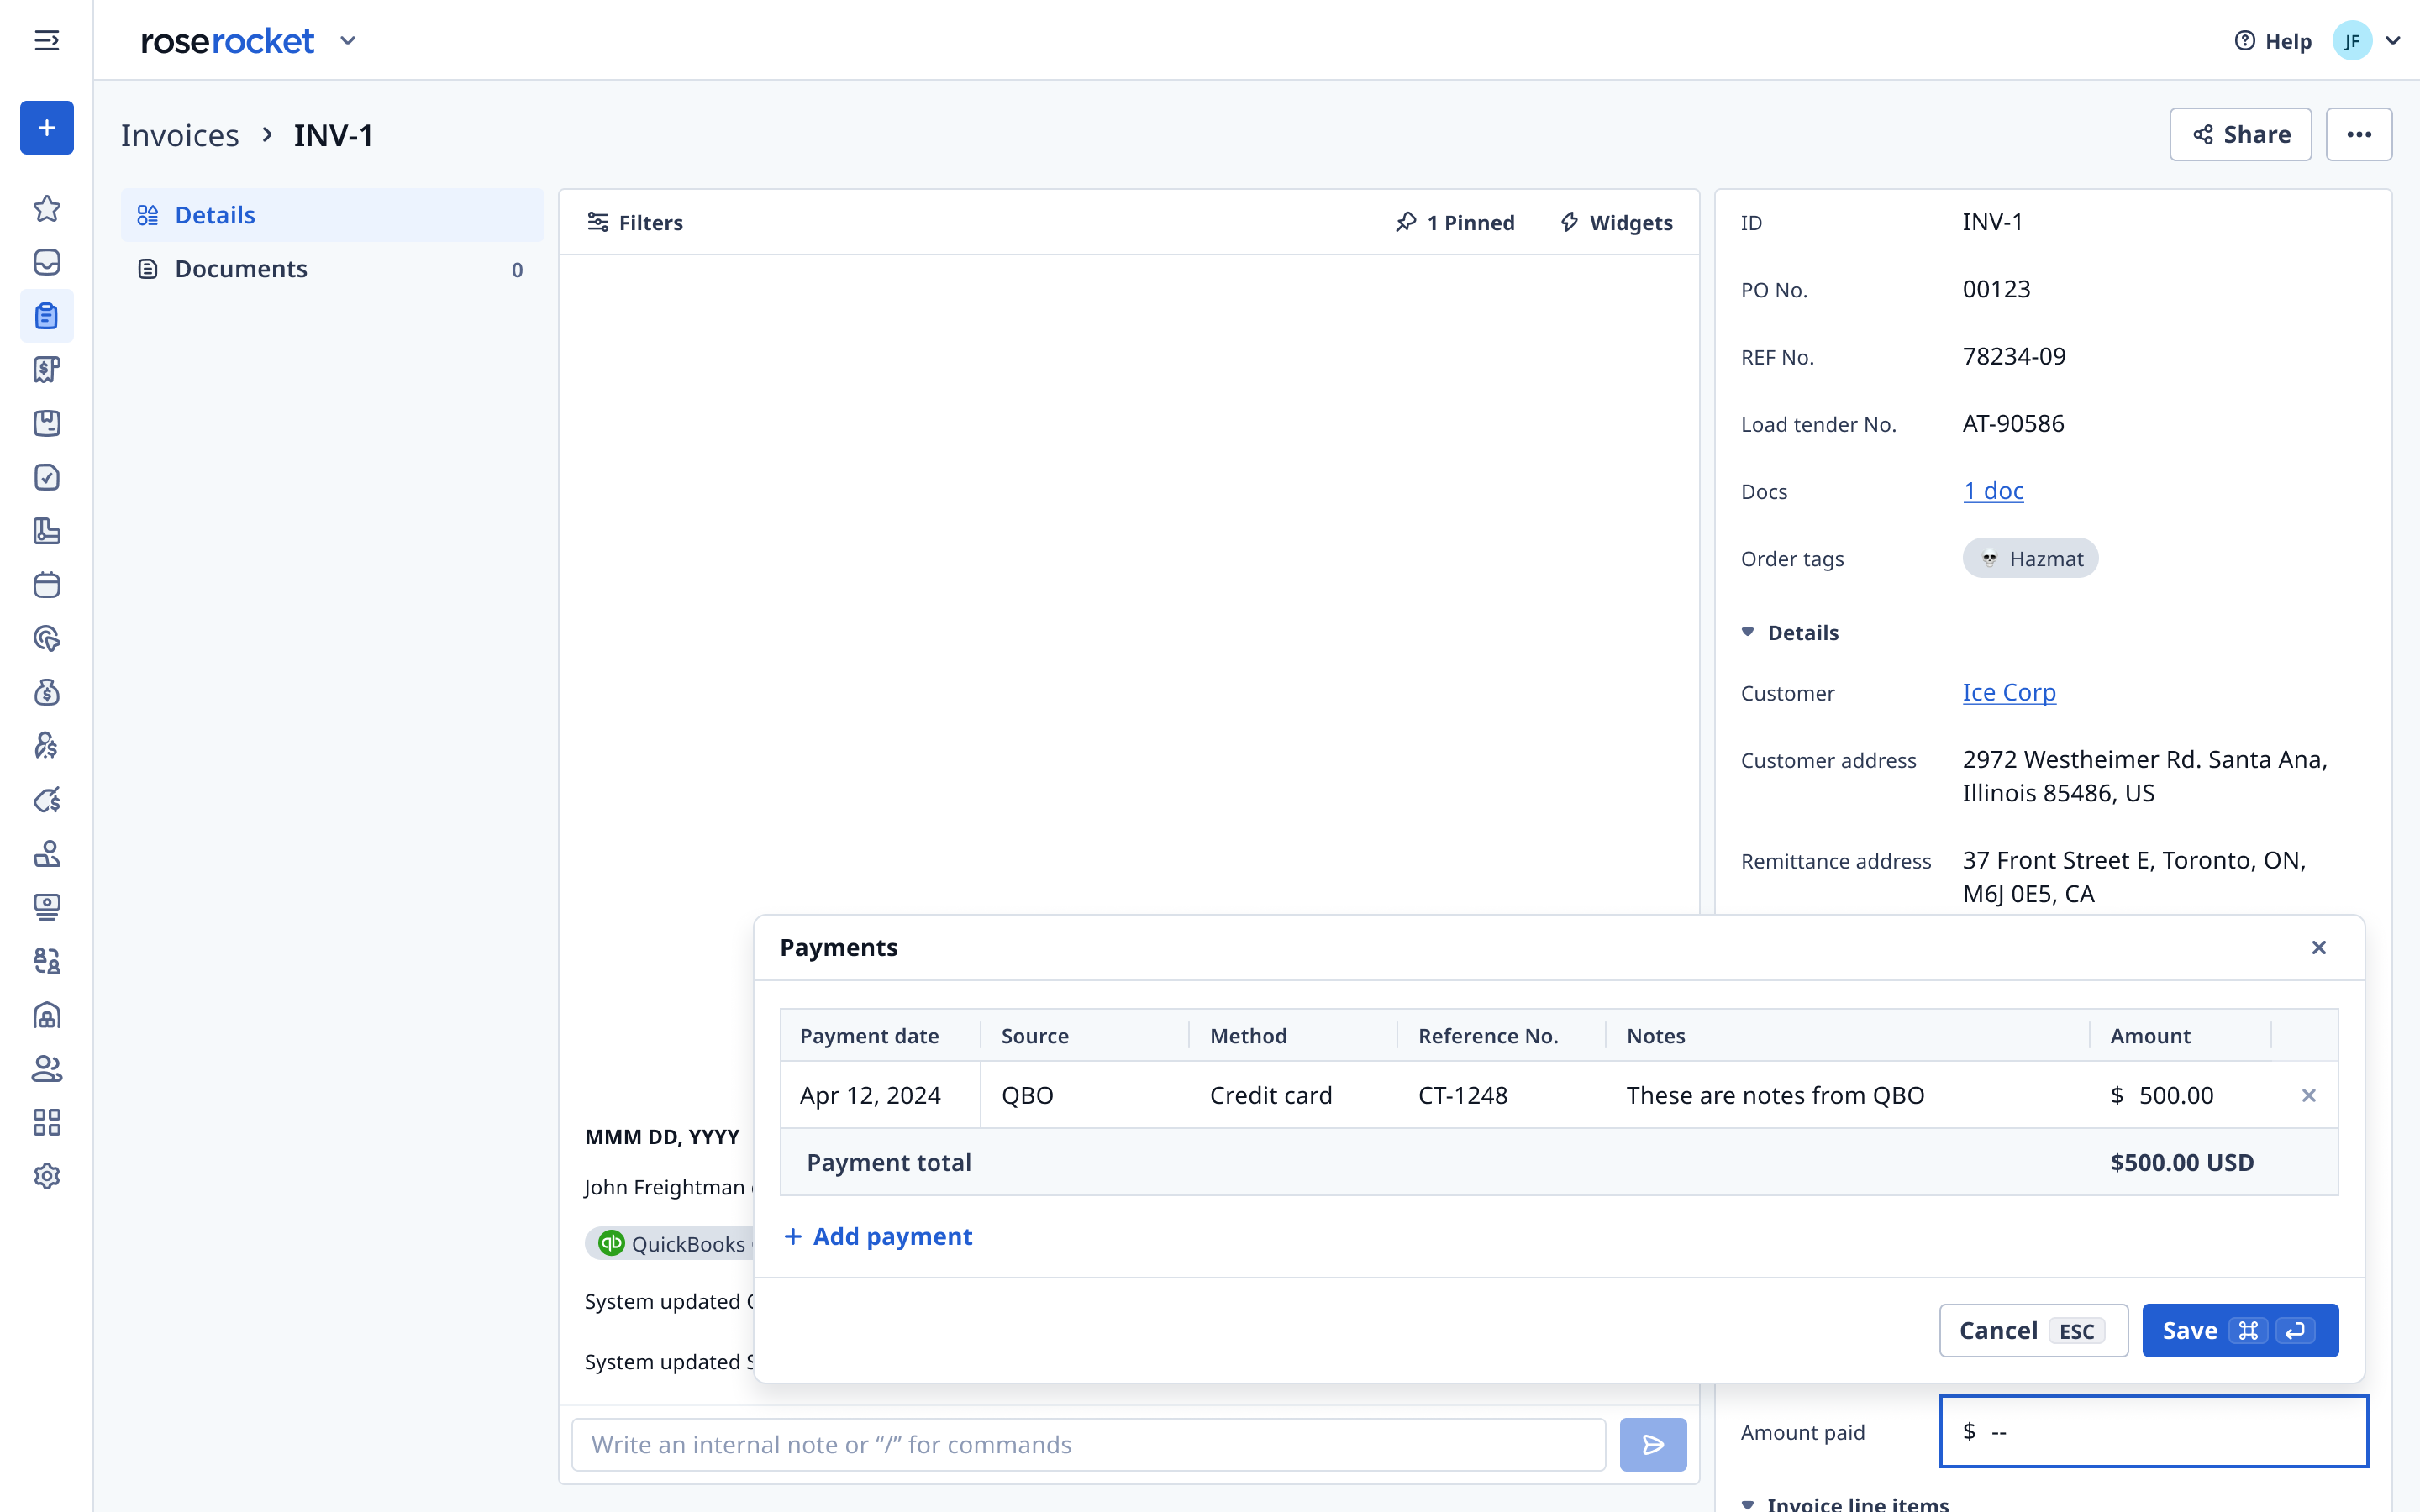Image resolution: width=2420 pixels, height=1512 pixels.
Task: Close the Payments dialog
Action: (x=2319, y=947)
